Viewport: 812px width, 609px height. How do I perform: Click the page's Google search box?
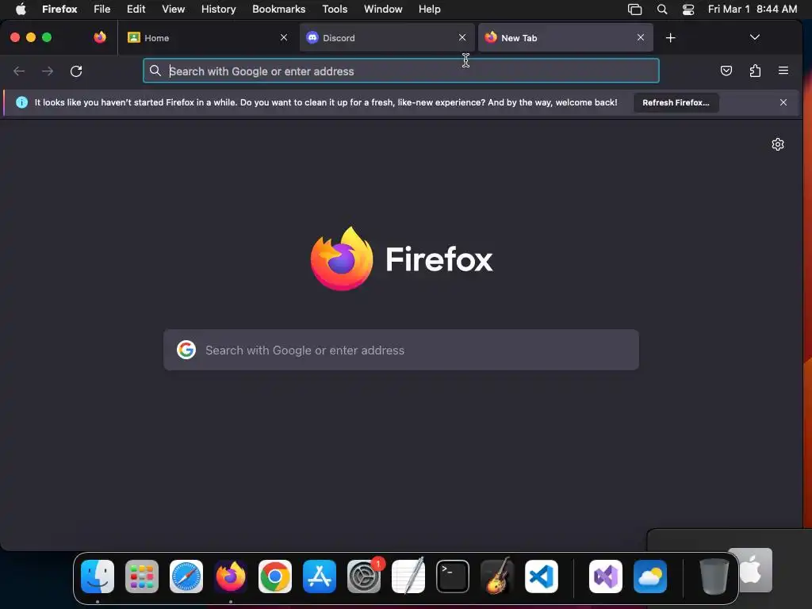[400, 350]
